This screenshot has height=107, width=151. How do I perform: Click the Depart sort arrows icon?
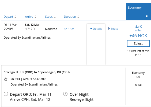pyautogui.click(x=15, y=17)
